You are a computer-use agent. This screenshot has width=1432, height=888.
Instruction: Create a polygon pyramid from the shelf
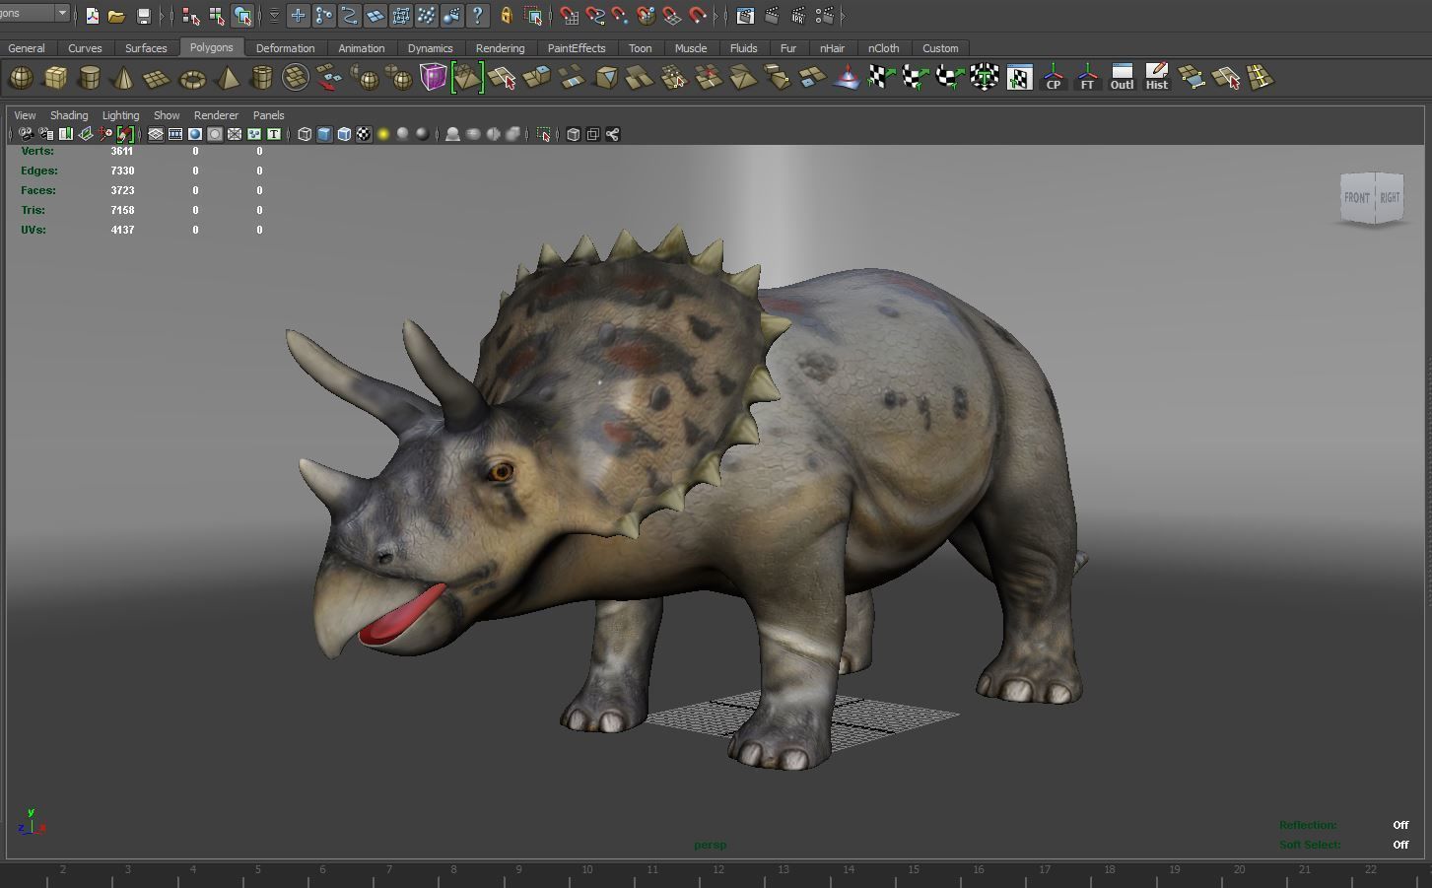click(x=228, y=78)
